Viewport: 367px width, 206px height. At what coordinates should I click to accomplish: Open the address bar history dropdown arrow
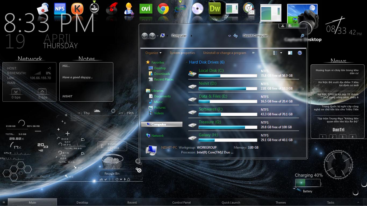point(229,36)
